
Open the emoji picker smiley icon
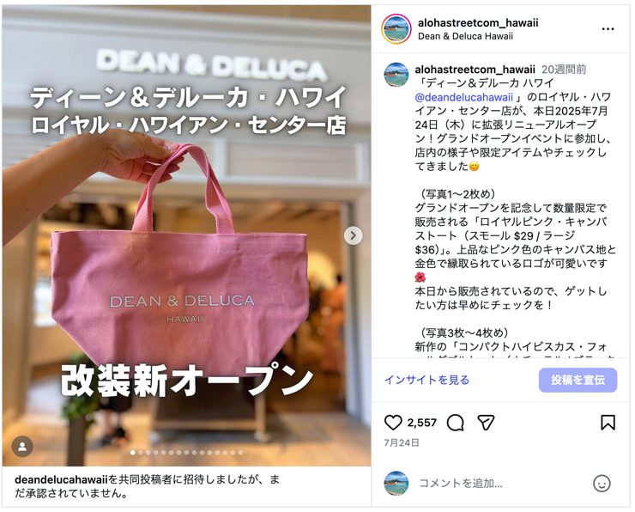[x=602, y=483]
